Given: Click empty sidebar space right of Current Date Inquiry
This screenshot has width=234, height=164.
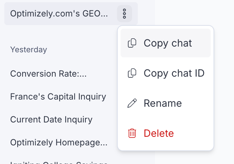Looking at the screenshot, I should 104,120.
